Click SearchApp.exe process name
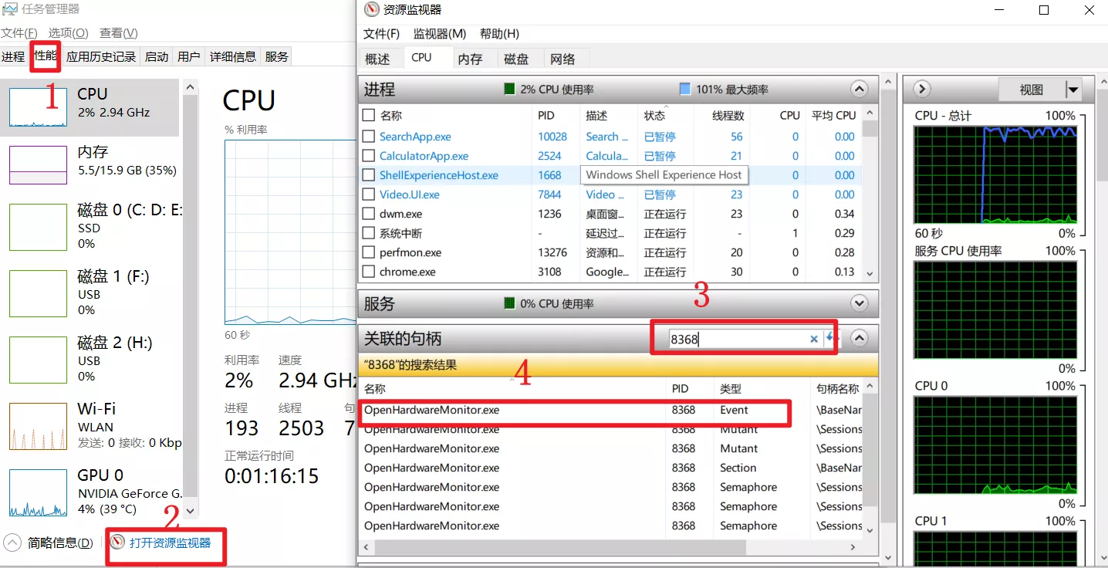1108x568 pixels. pos(415,137)
